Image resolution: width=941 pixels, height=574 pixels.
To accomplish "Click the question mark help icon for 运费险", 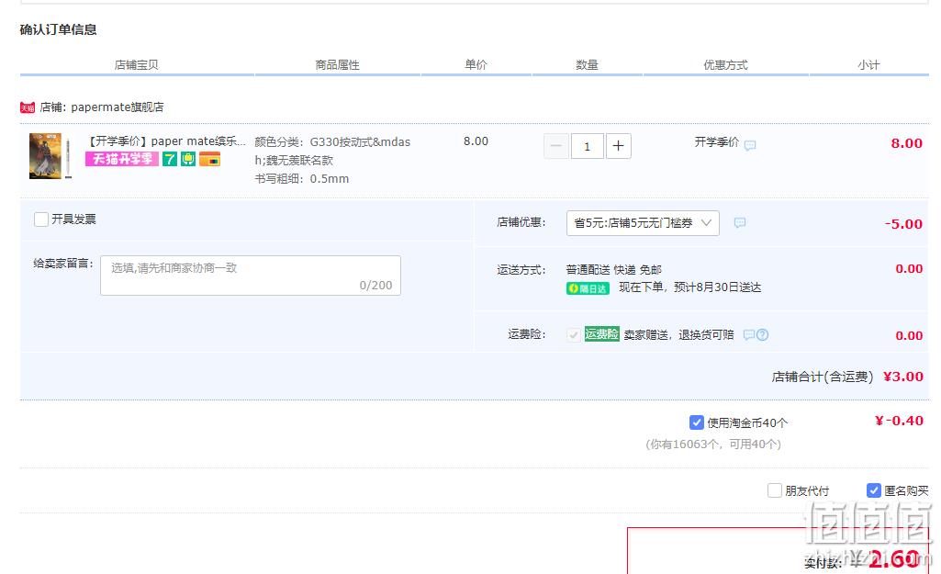I will pyautogui.click(x=762, y=334).
